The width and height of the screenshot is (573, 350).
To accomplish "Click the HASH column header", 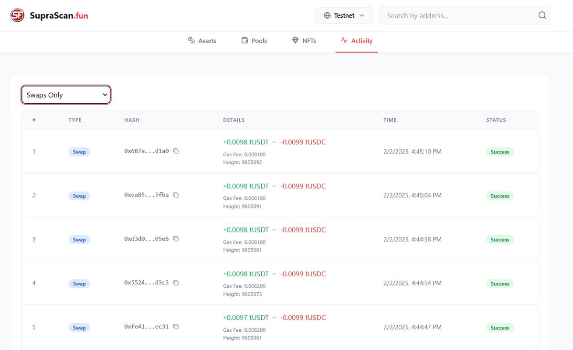I will tap(132, 120).
